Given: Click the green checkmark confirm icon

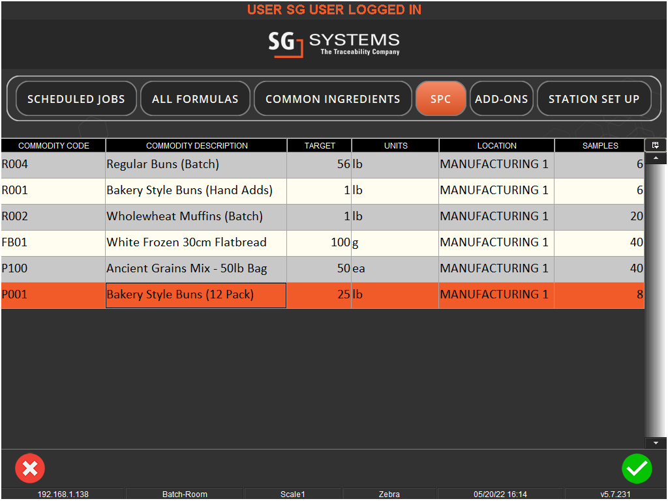Looking at the screenshot, I should click(637, 468).
